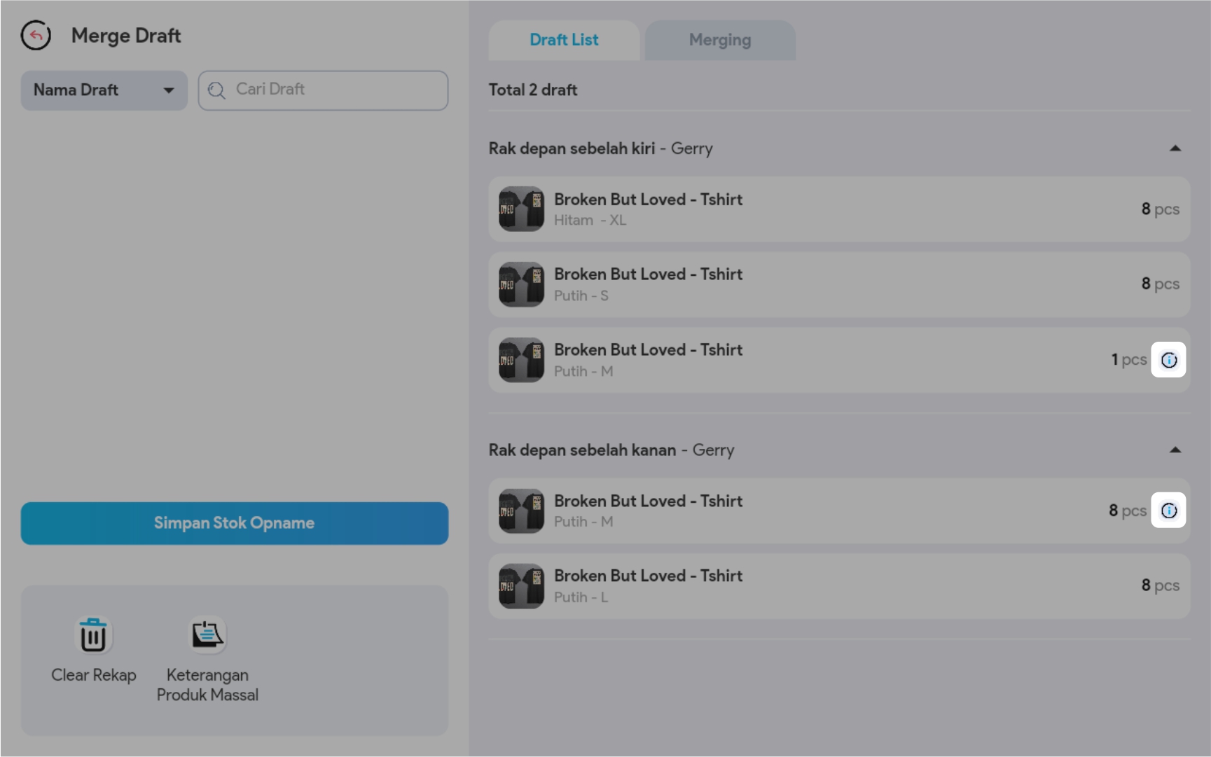The image size is (1211, 757).
Task: Select the Draft List tab
Action: pyautogui.click(x=564, y=40)
